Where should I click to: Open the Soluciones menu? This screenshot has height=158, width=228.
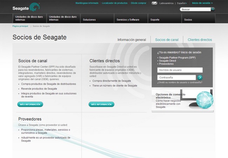click(97, 18)
